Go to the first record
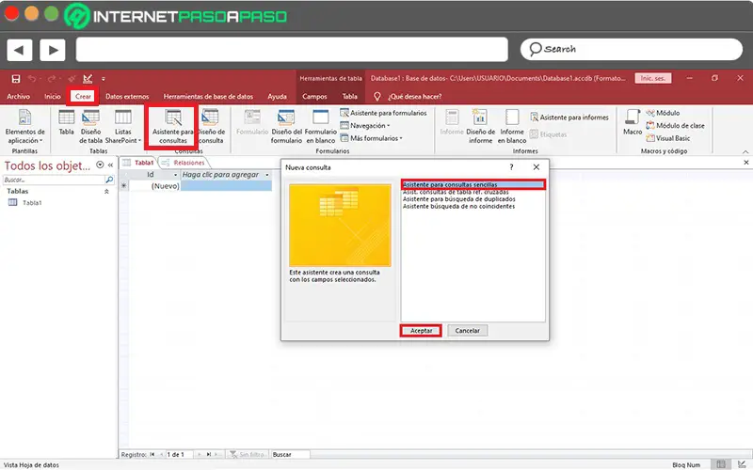753x470 pixels. click(x=152, y=454)
